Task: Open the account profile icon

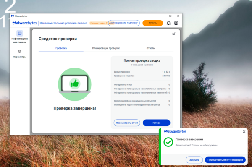Action: click(176, 23)
